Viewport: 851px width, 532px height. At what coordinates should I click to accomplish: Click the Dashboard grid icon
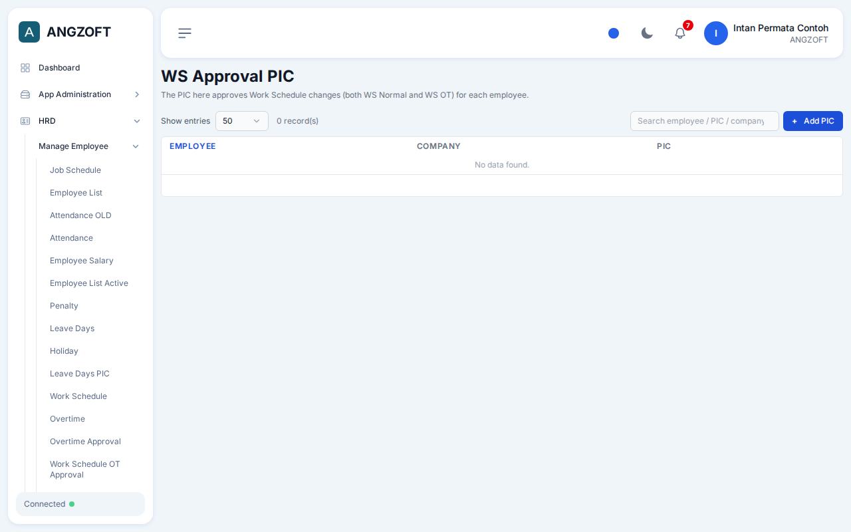pyautogui.click(x=25, y=68)
